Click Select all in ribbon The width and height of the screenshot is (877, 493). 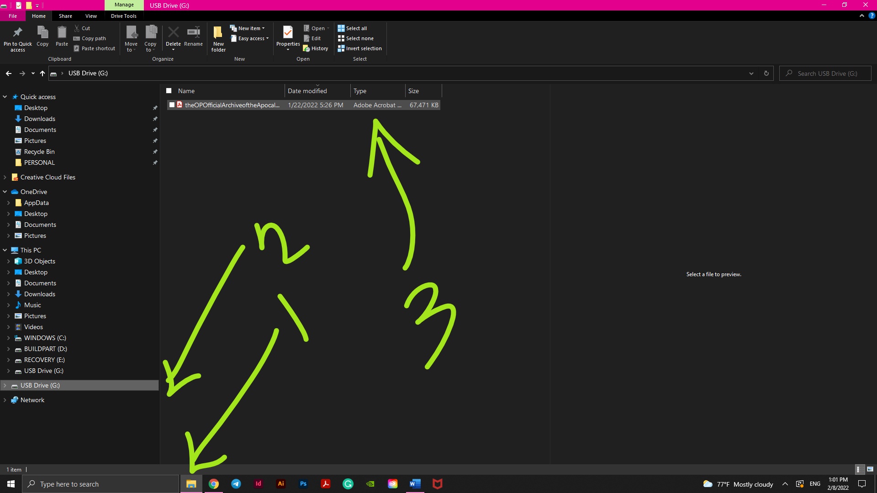click(352, 28)
